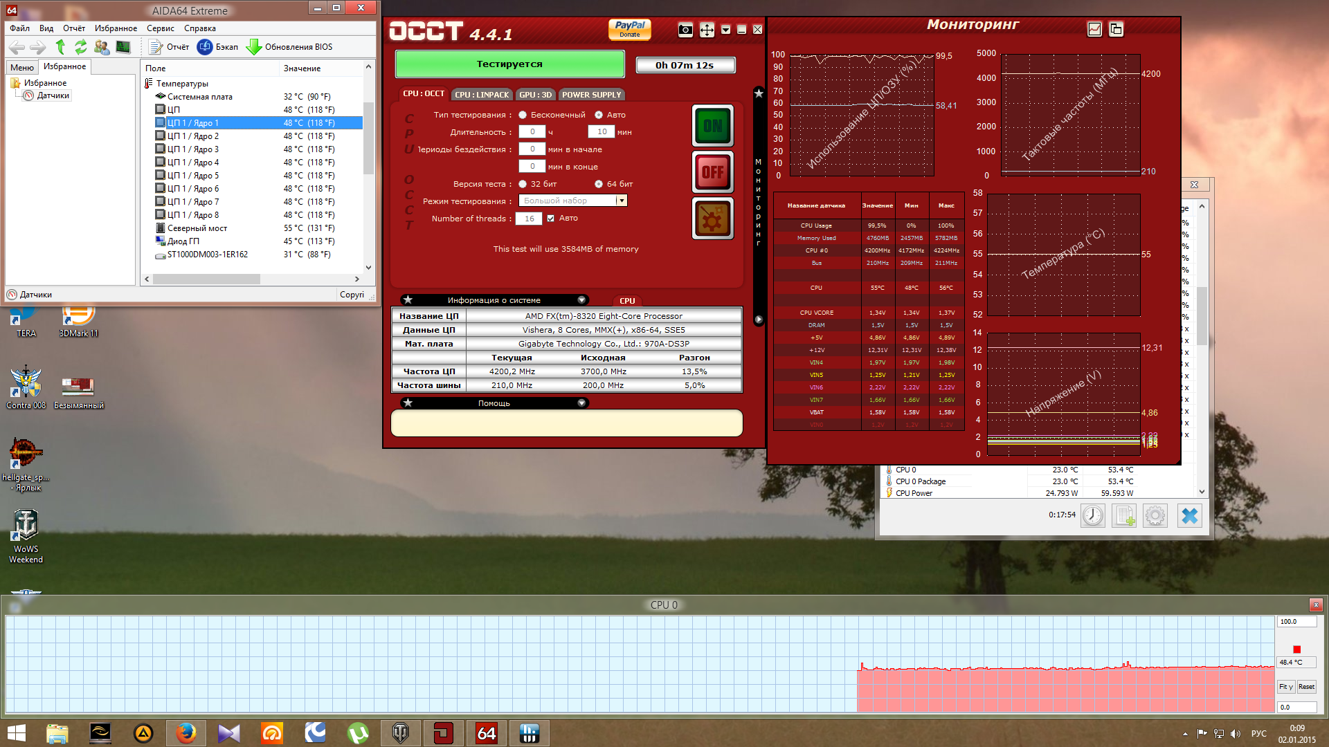
Task: Toggle the Авто threads checkbox
Action: (x=551, y=219)
